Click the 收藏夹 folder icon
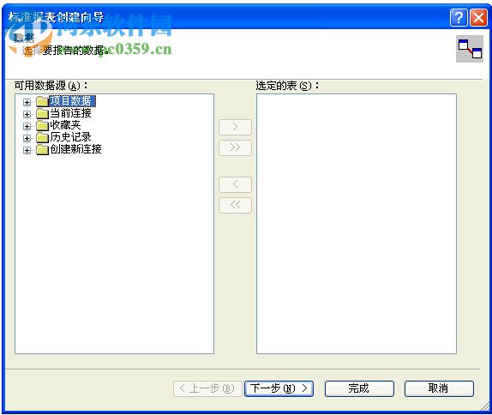492x415 pixels. pyautogui.click(x=42, y=125)
